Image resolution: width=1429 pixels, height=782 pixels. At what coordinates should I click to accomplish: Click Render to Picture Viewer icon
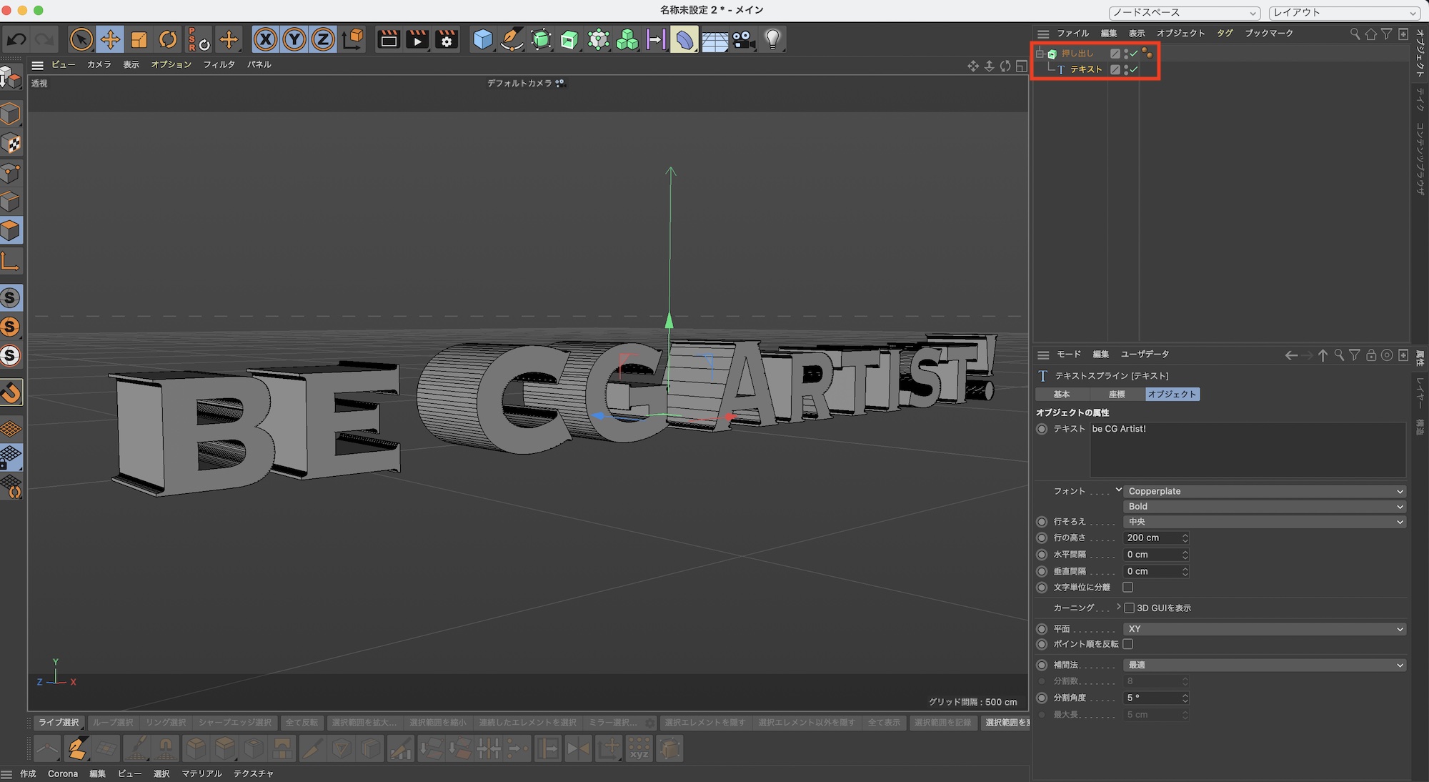tap(417, 39)
